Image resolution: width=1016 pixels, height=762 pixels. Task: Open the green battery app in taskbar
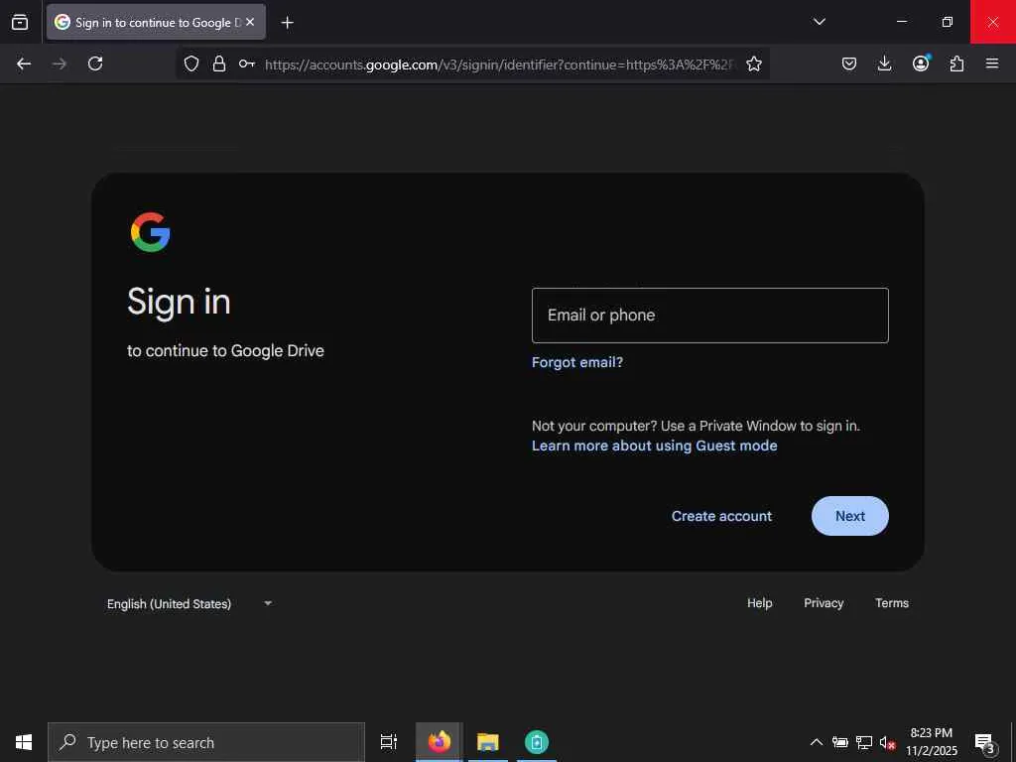537,742
